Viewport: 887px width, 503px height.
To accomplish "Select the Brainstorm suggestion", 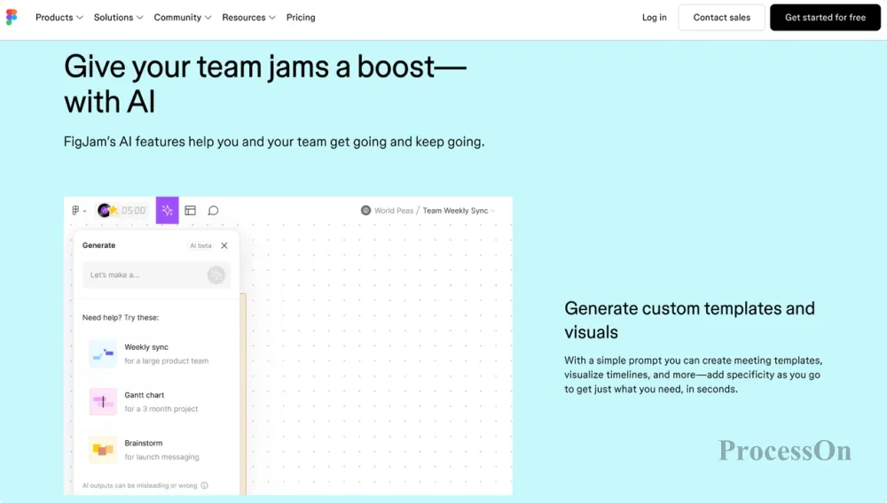I will tap(157, 450).
